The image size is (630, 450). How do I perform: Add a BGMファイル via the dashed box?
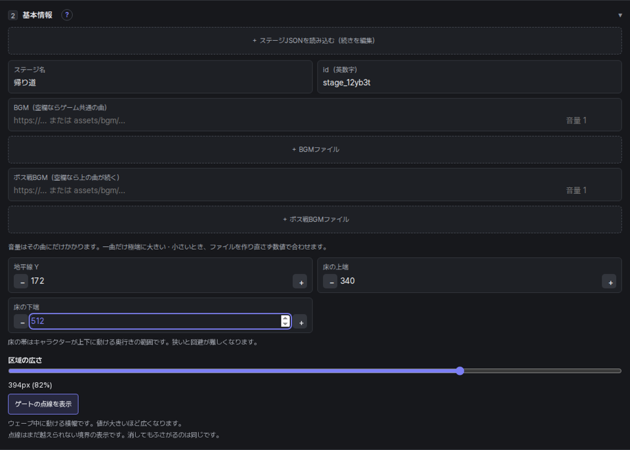tap(315, 150)
